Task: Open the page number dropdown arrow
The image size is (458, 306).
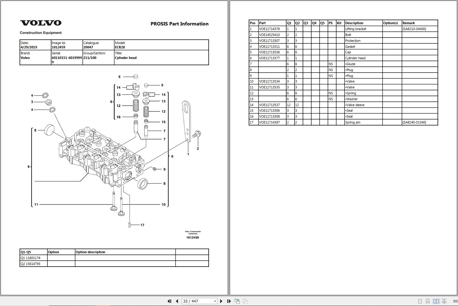Action: coord(215,301)
